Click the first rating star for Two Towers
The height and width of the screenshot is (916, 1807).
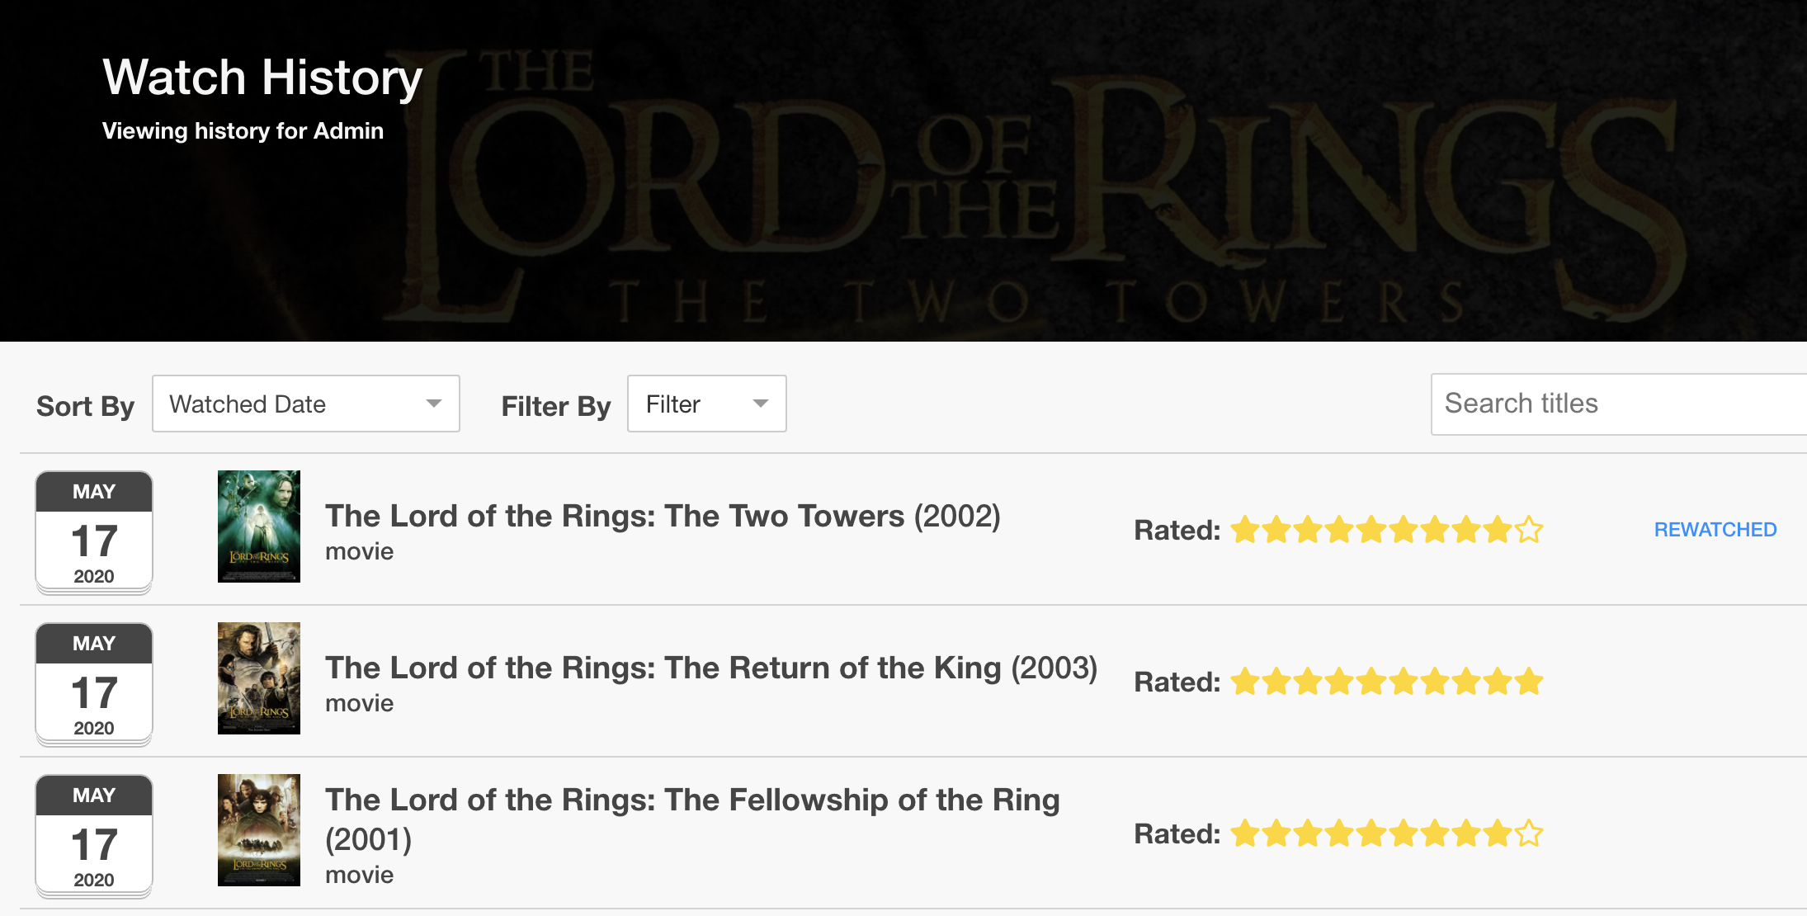[1245, 530]
